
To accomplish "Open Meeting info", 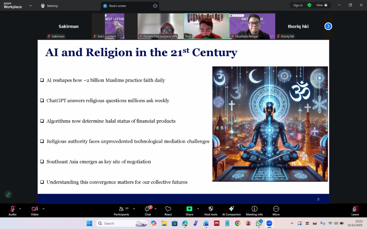I will 254,210.
